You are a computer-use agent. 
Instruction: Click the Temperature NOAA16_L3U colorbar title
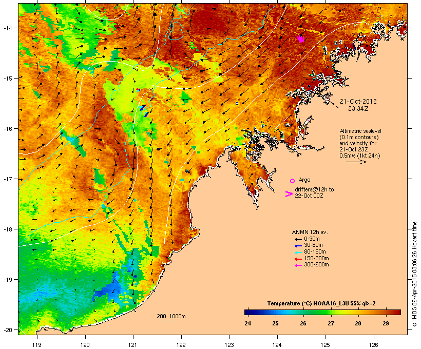(x=321, y=303)
